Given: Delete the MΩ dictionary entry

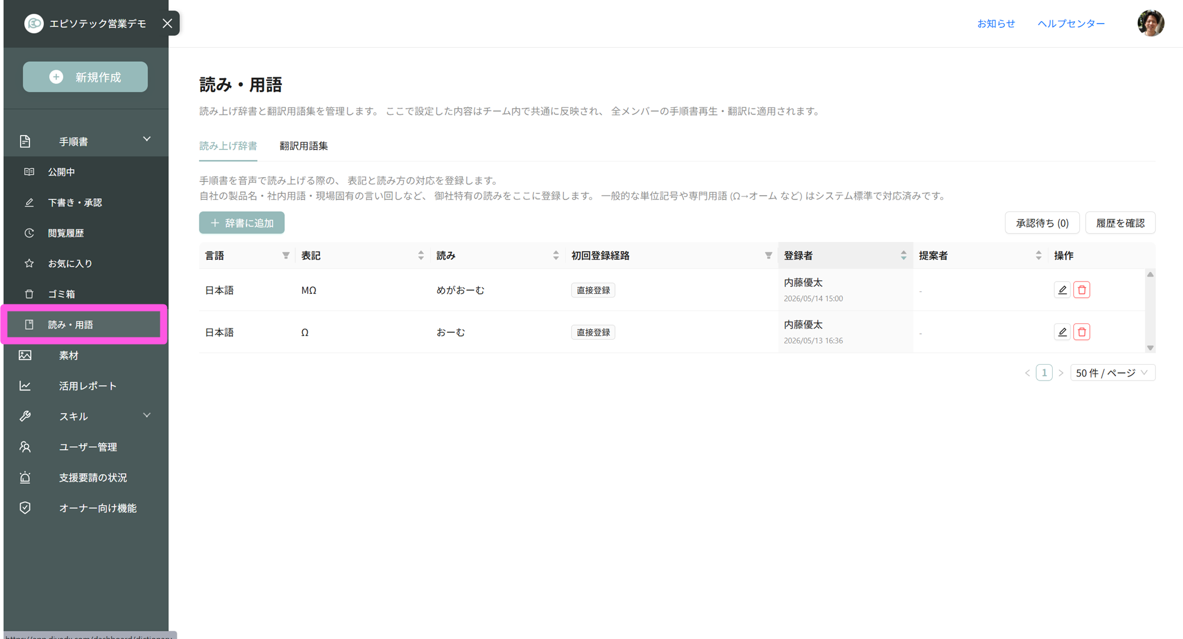Looking at the screenshot, I should 1082,290.
